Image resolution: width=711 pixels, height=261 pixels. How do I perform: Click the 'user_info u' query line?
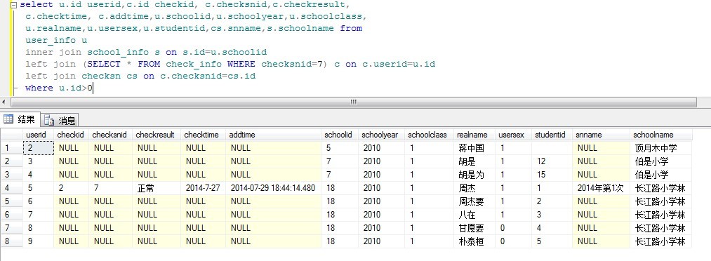(x=56, y=40)
